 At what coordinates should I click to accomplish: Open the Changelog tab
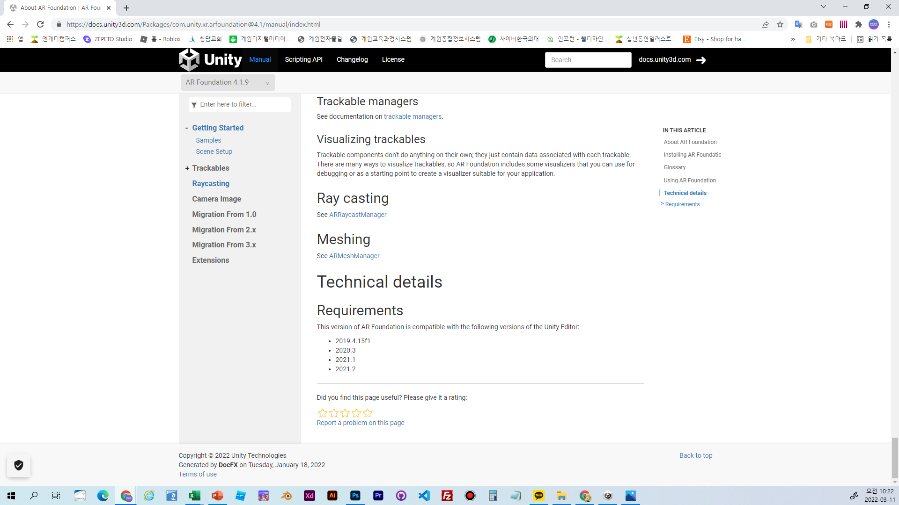point(352,59)
